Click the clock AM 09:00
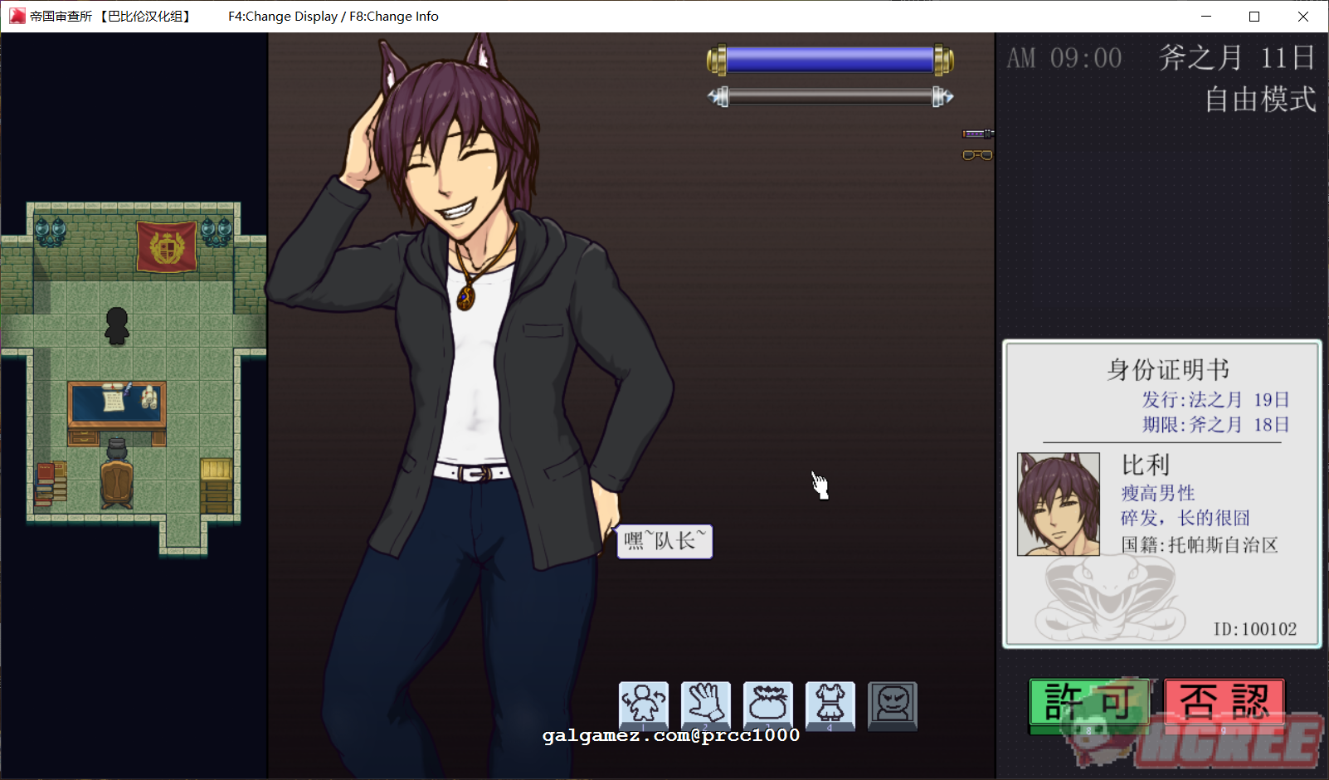Viewport: 1329px width, 780px height. tap(1064, 59)
